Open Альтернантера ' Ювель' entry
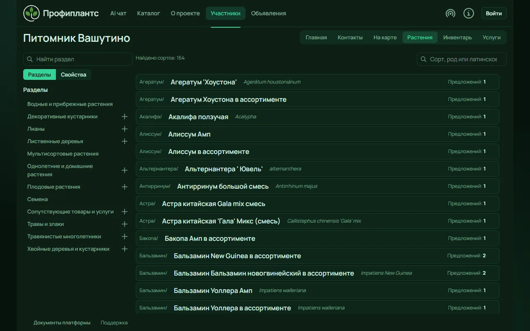 coord(318,169)
